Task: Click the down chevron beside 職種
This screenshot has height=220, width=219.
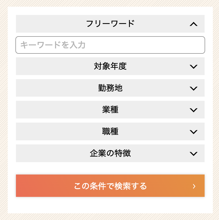Action: tap(193, 132)
